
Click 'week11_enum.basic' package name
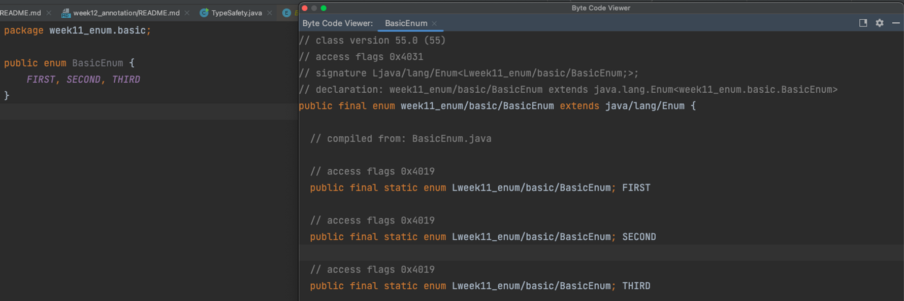pos(98,30)
